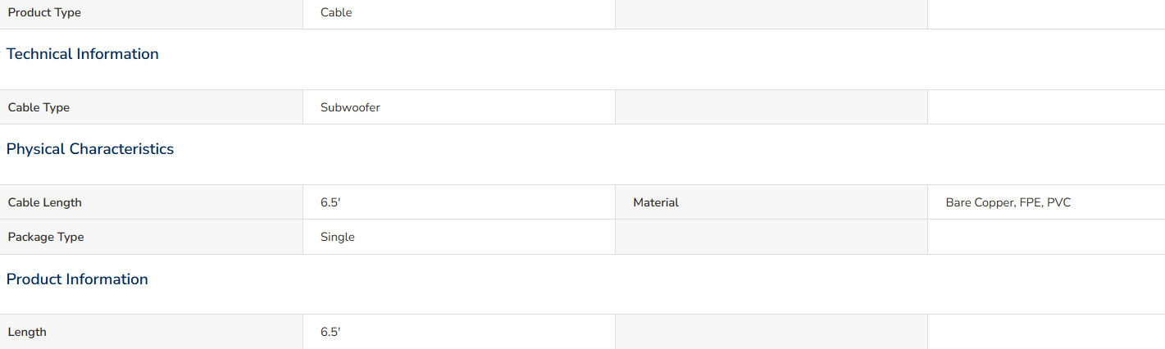Click the Product Information section heading
This screenshot has height=349, width=1165.
tap(77, 279)
